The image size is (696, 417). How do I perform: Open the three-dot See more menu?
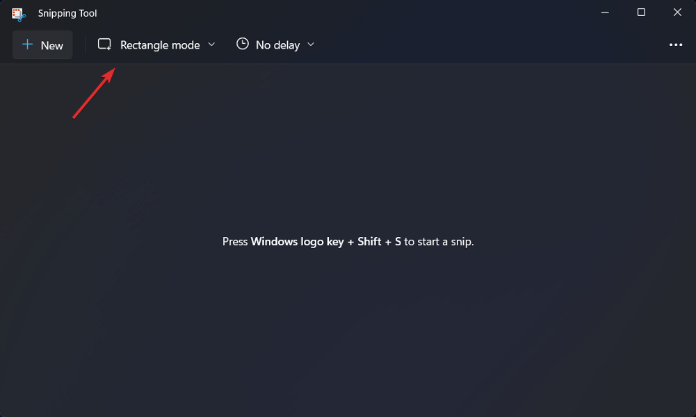(x=675, y=45)
